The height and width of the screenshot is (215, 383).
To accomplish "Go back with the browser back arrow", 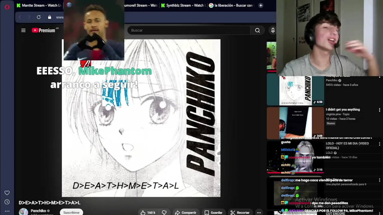I will tap(20, 17).
